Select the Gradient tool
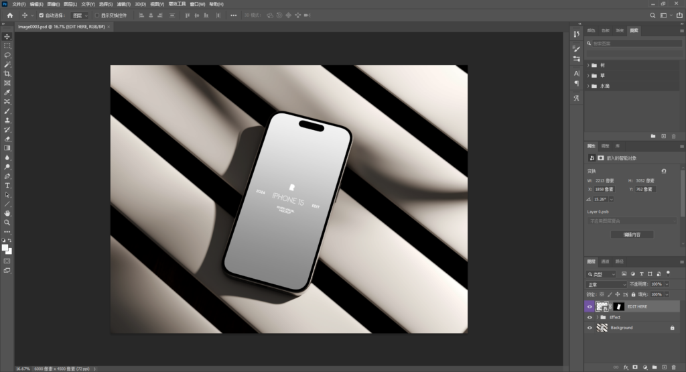The width and height of the screenshot is (686, 372). coord(7,148)
